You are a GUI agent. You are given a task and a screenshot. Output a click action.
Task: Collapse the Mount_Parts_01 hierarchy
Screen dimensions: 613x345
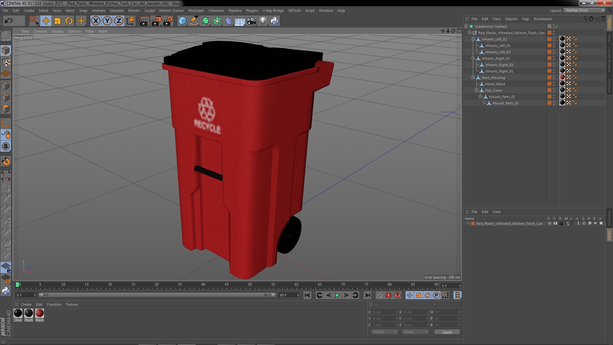coord(480,97)
